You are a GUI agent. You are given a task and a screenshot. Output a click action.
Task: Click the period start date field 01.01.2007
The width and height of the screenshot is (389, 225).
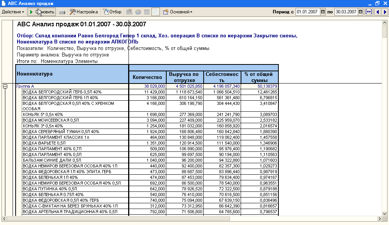point(308,12)
